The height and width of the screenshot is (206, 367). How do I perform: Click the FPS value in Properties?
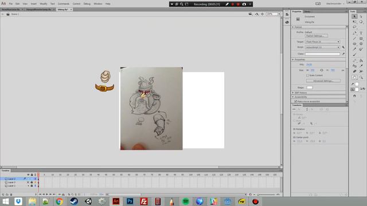pos(309,65)
